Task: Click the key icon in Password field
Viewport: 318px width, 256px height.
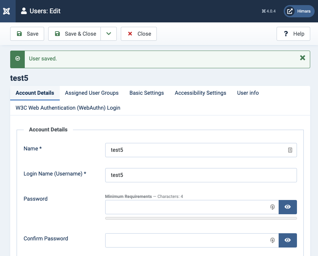Action: 272,207
